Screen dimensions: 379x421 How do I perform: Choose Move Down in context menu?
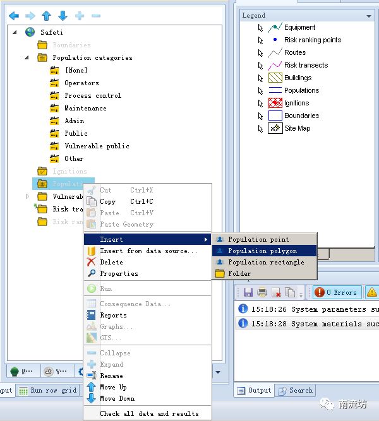[148, 398]
